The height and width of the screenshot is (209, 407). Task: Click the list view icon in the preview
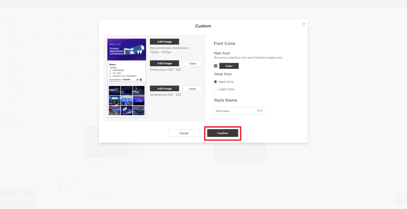137,79
